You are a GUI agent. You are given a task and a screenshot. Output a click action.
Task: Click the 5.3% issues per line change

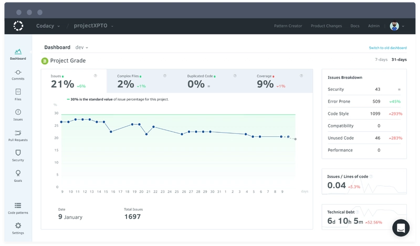point(354,187)
